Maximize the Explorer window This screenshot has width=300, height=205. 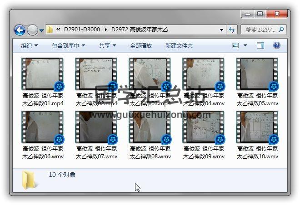[260, 14]
